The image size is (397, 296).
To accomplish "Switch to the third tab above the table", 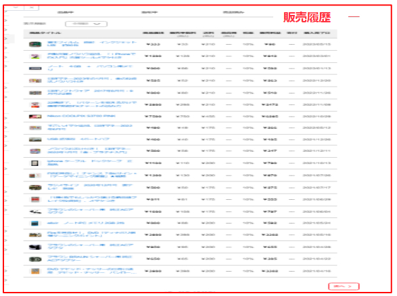I will (x=233, y=12).
